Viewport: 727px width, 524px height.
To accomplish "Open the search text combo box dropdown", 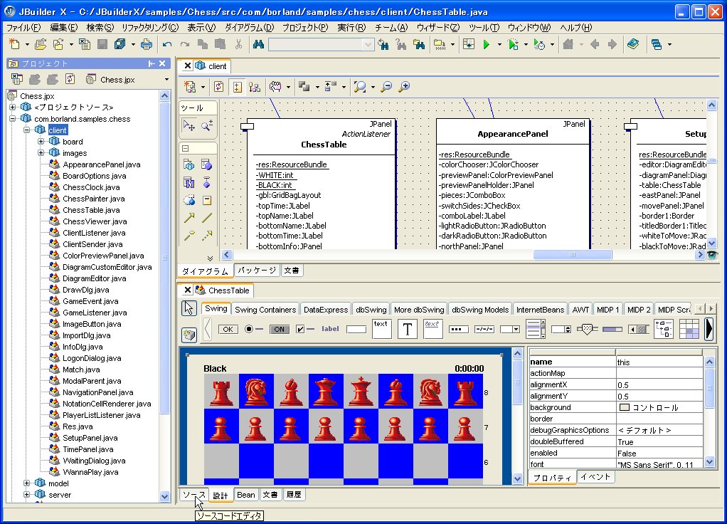I will point(368,45).
